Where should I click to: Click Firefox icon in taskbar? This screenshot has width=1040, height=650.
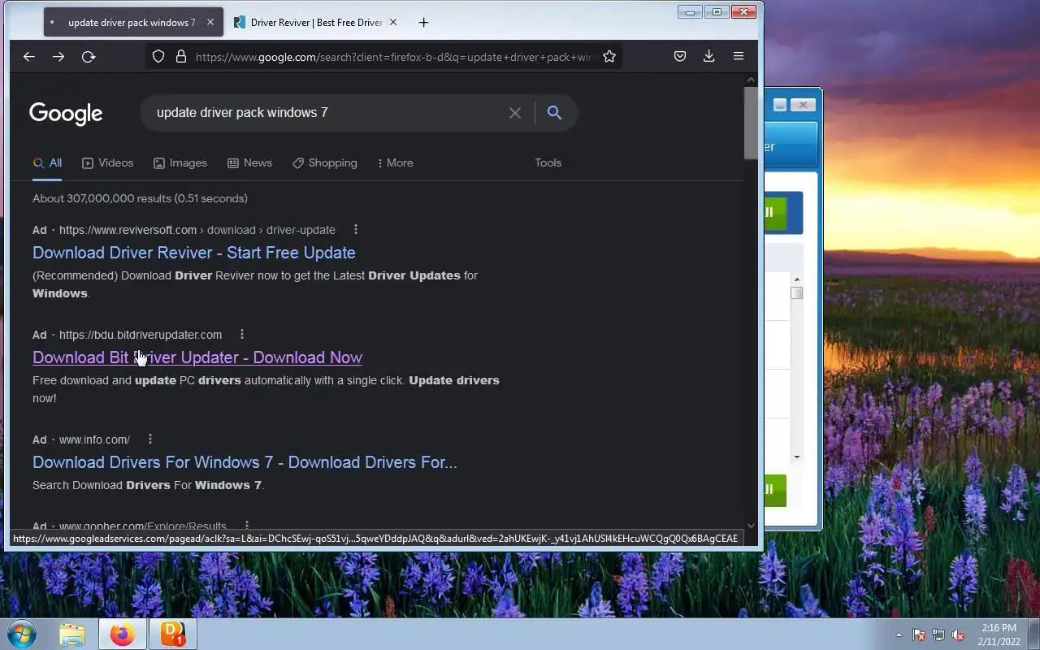point(123,634)
